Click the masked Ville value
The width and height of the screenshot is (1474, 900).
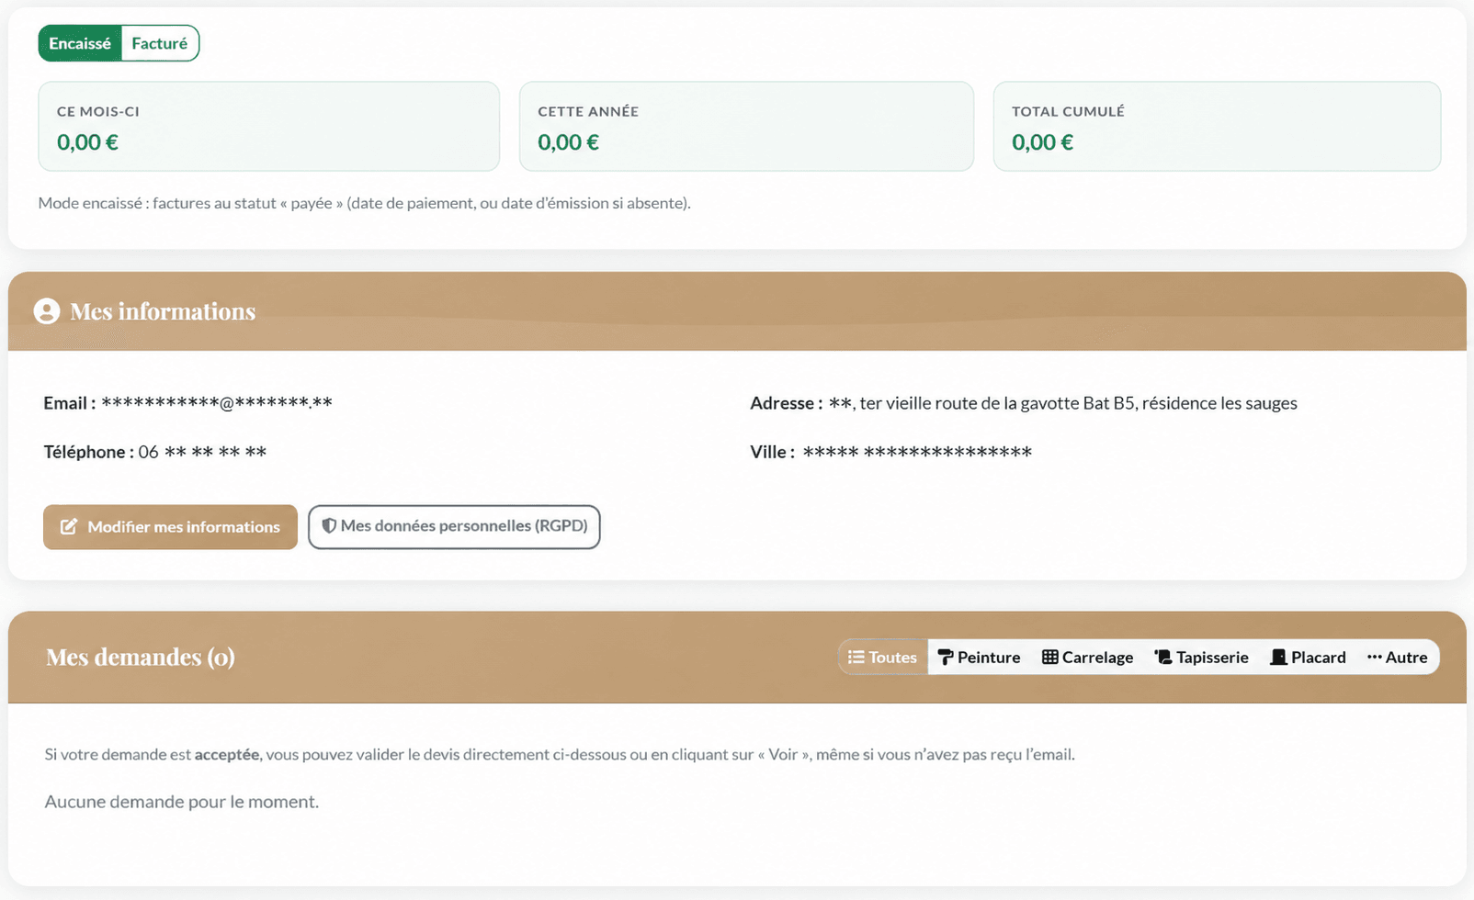(x=917, y=452)
